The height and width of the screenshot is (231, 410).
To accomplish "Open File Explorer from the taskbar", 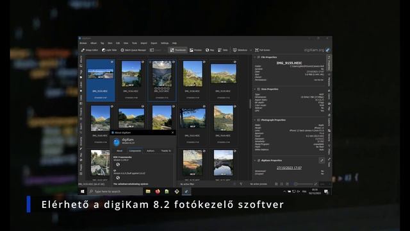I will 148,191.
